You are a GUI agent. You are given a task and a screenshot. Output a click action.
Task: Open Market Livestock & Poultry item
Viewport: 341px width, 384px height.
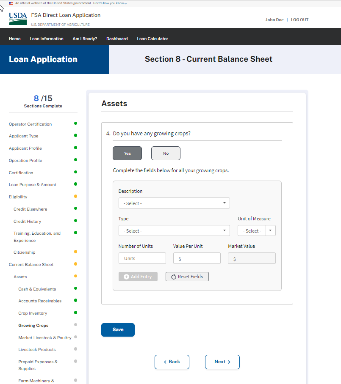click(45, 338)
